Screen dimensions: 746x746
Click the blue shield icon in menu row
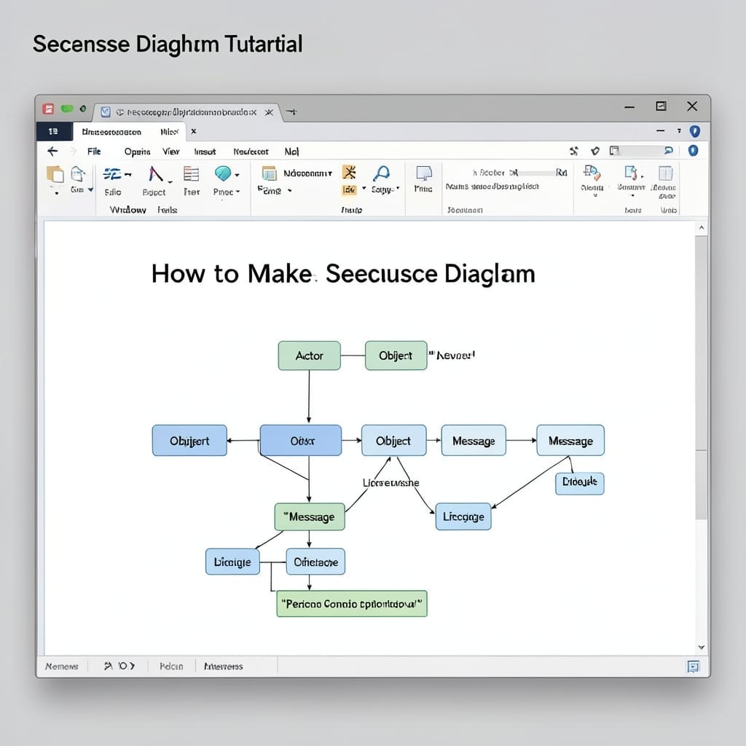click(694, 151)
